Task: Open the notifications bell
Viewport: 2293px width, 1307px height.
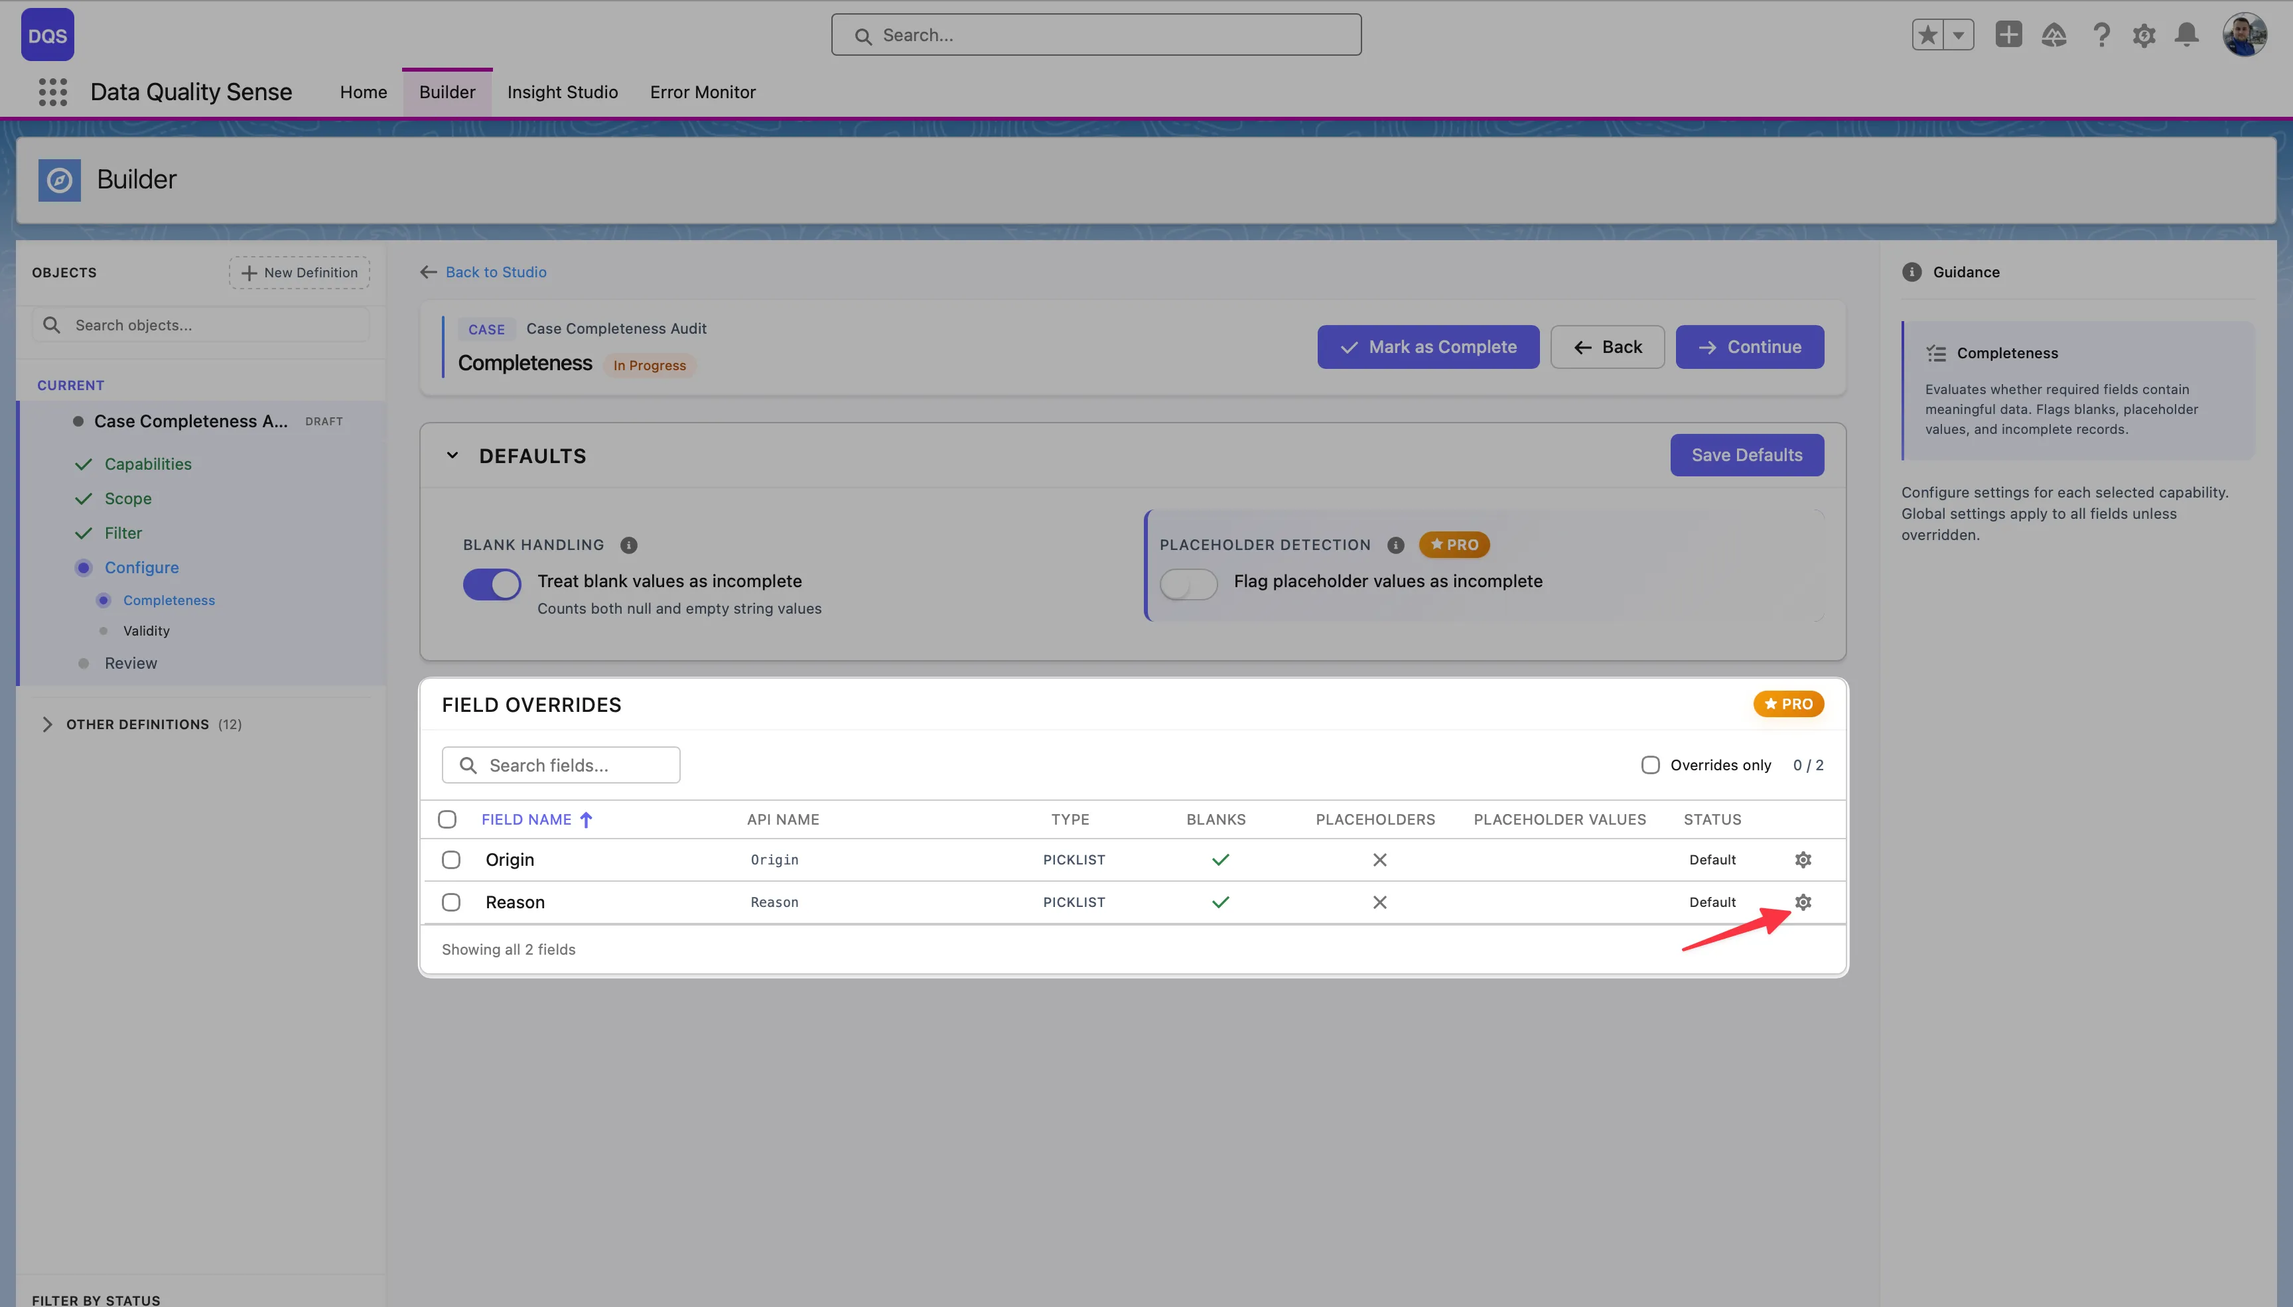Action: [2187, 34]
